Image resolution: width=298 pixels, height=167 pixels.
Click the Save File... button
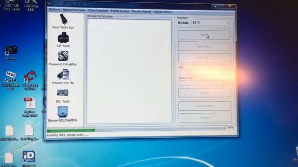(x=204, y=46)
